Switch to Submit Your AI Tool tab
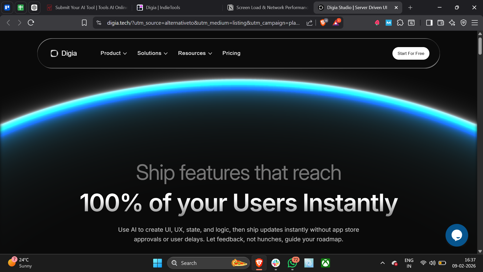This screenshot has width=483, height=272. point(88,8)
